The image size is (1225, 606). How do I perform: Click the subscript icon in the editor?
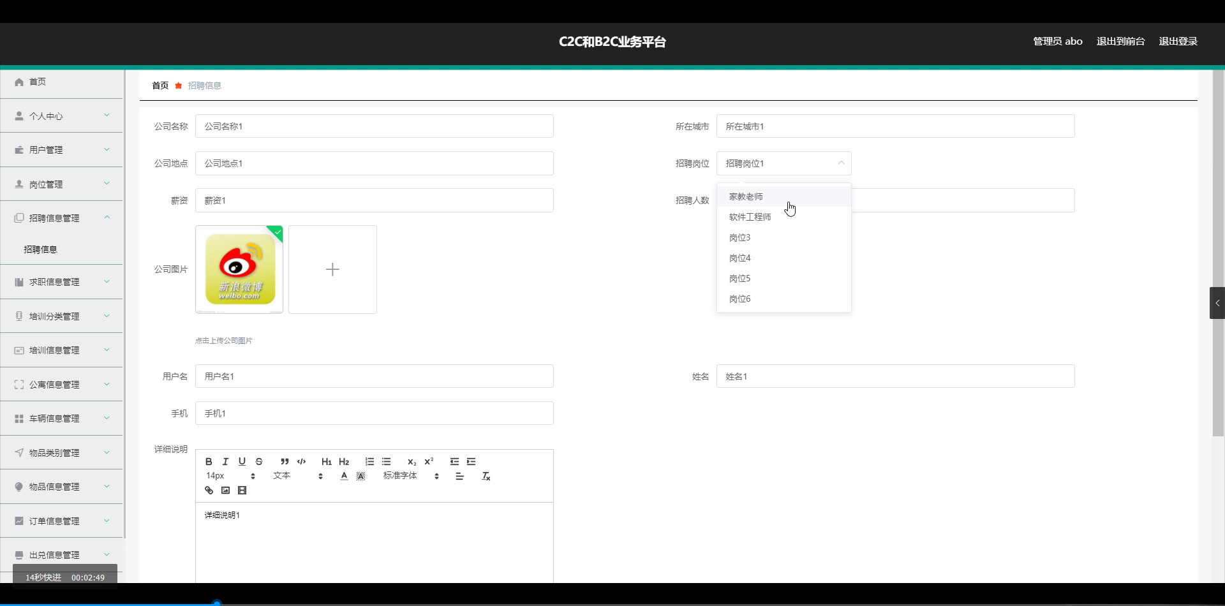[412, 462]
